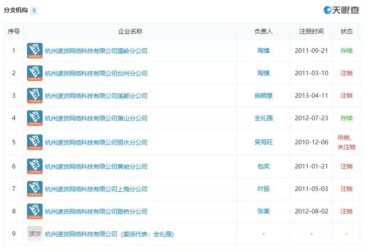Click the 注册时间 column header
Viewport: 367px width, 251px height.
pos(311,31)
